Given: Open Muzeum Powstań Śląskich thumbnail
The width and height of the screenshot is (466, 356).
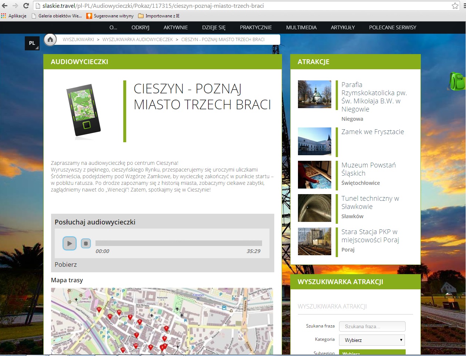Looking at the screenshot, I should [x=315, y=174].
